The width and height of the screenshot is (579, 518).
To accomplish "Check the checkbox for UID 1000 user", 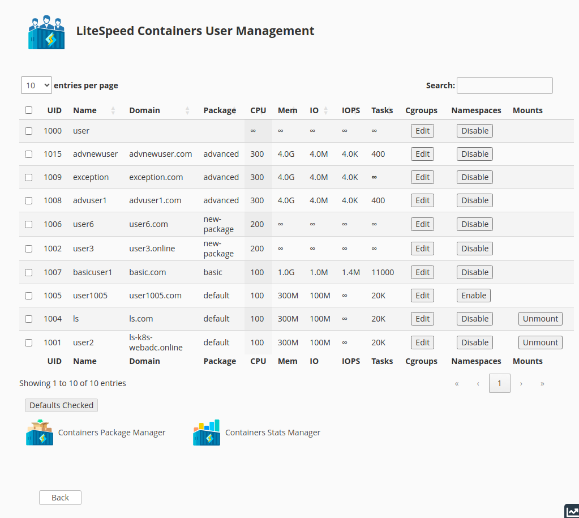I will [28, 131].
